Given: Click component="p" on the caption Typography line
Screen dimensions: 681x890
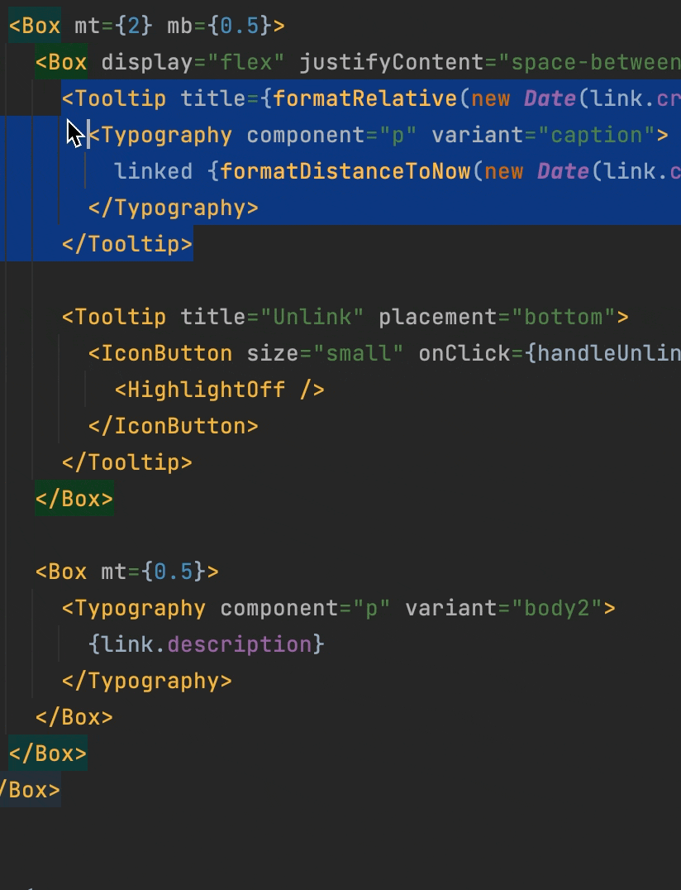Looking at the screenshot, I should [x=332, y=135].
